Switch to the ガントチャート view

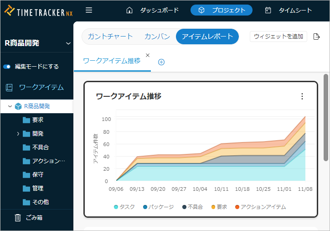point(110,37)
